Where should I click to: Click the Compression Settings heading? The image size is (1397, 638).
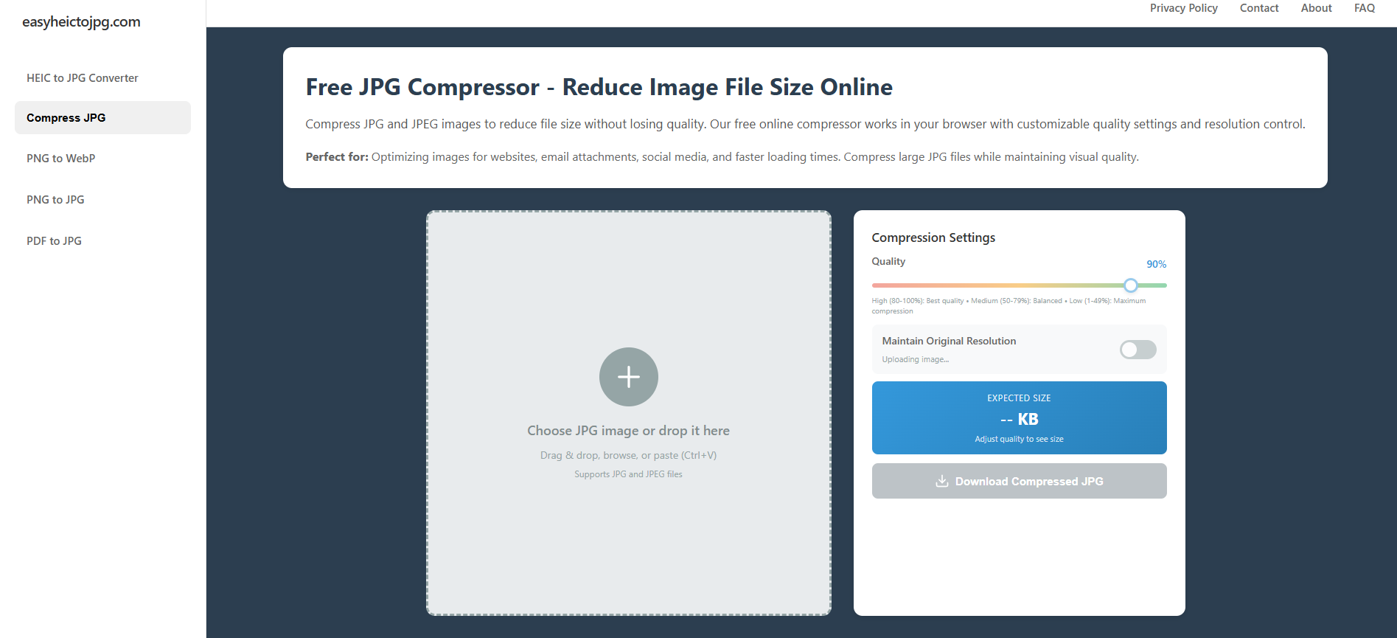[933, 237]
